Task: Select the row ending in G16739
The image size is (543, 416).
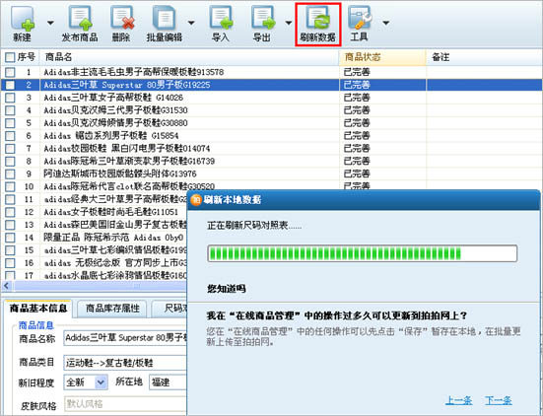Action: (272, 161)
